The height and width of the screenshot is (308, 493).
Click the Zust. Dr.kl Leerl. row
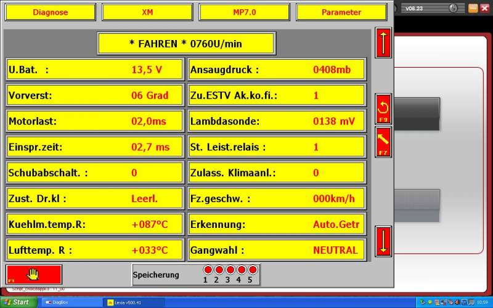(95, 198)
